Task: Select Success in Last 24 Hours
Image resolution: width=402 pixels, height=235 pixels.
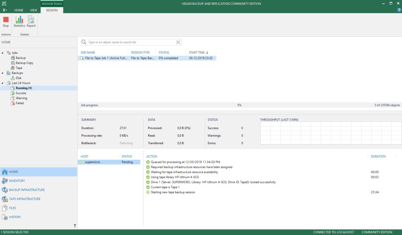Action: [x=21, y=93]
